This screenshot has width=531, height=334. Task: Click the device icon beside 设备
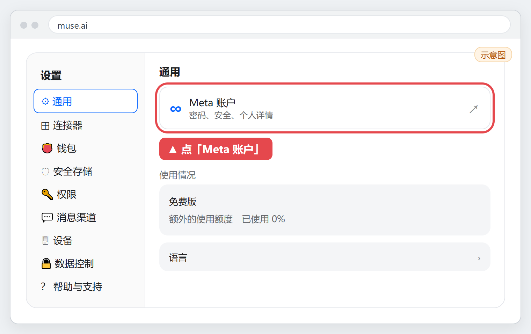coord(45,240)
